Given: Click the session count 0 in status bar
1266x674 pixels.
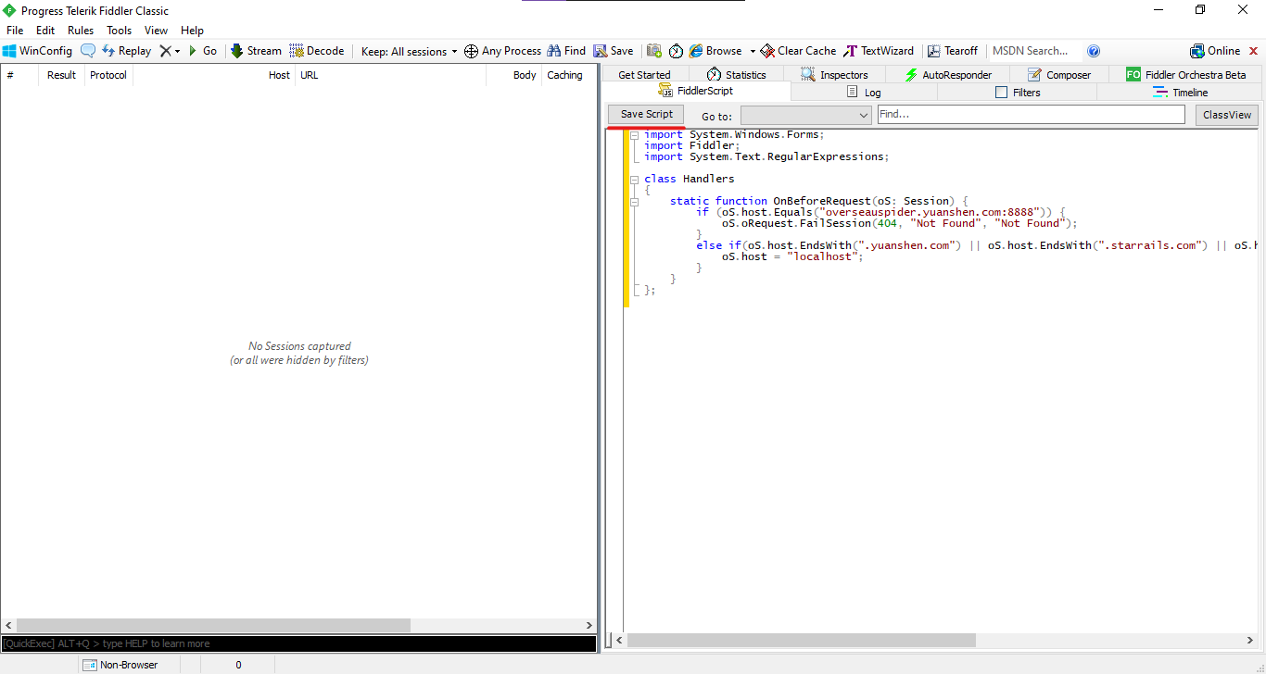Looking at the screenshot, I should 238,665.
